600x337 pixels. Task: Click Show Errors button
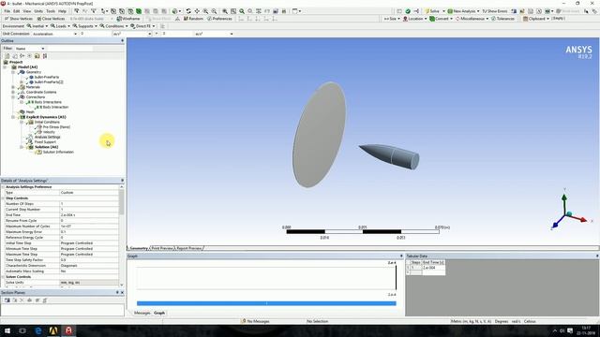click(x=495, y=11)
